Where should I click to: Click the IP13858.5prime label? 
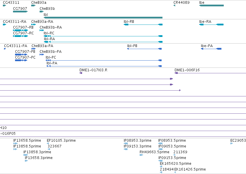(27, 146)
